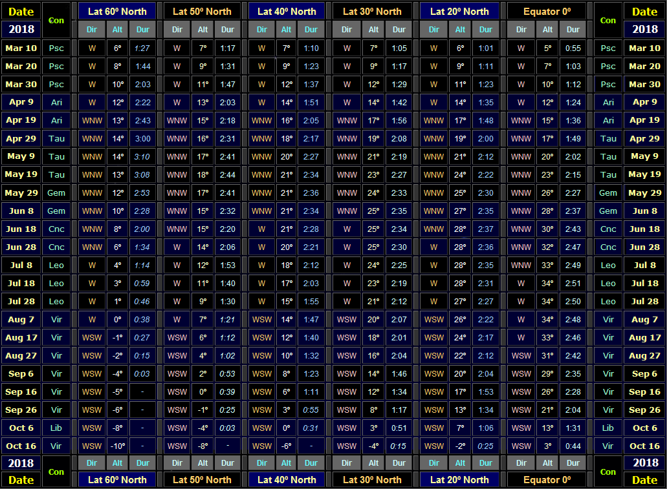Click the 3:10 duration for May 9 Lat 60

click(x=142, y=156)
